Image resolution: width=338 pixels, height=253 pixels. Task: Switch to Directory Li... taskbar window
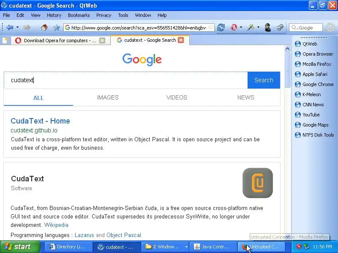click(x=68, y=247)
